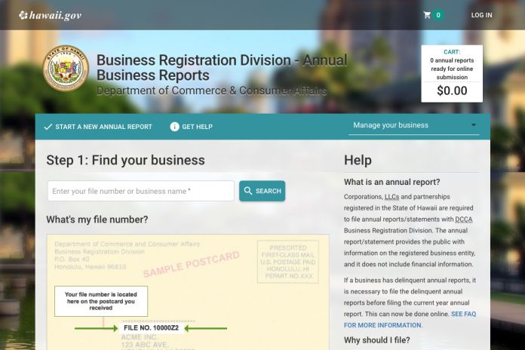Focus the file number or business name field
The width and height of the screenshot is (525, 350).
click(141, 191)
